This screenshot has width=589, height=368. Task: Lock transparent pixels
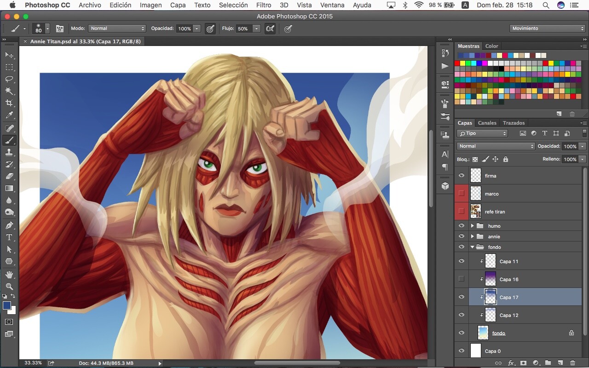coord(475,159)
